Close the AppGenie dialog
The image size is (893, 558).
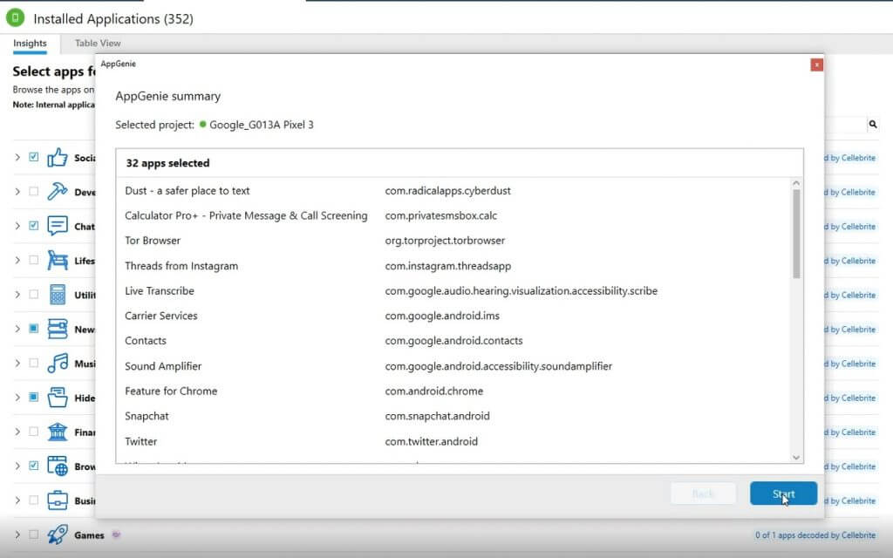pyautogui.click(x=816, y=65)
